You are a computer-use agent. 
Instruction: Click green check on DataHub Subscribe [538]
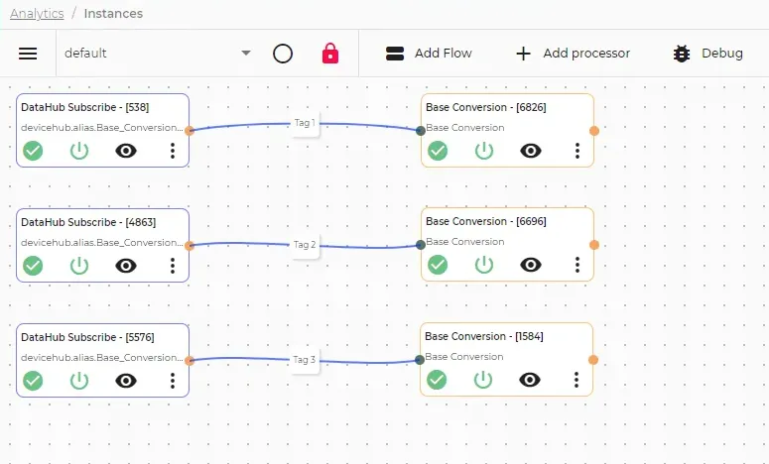[33, 151]
